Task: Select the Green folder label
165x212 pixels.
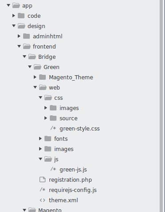Action: pos(52,67)
